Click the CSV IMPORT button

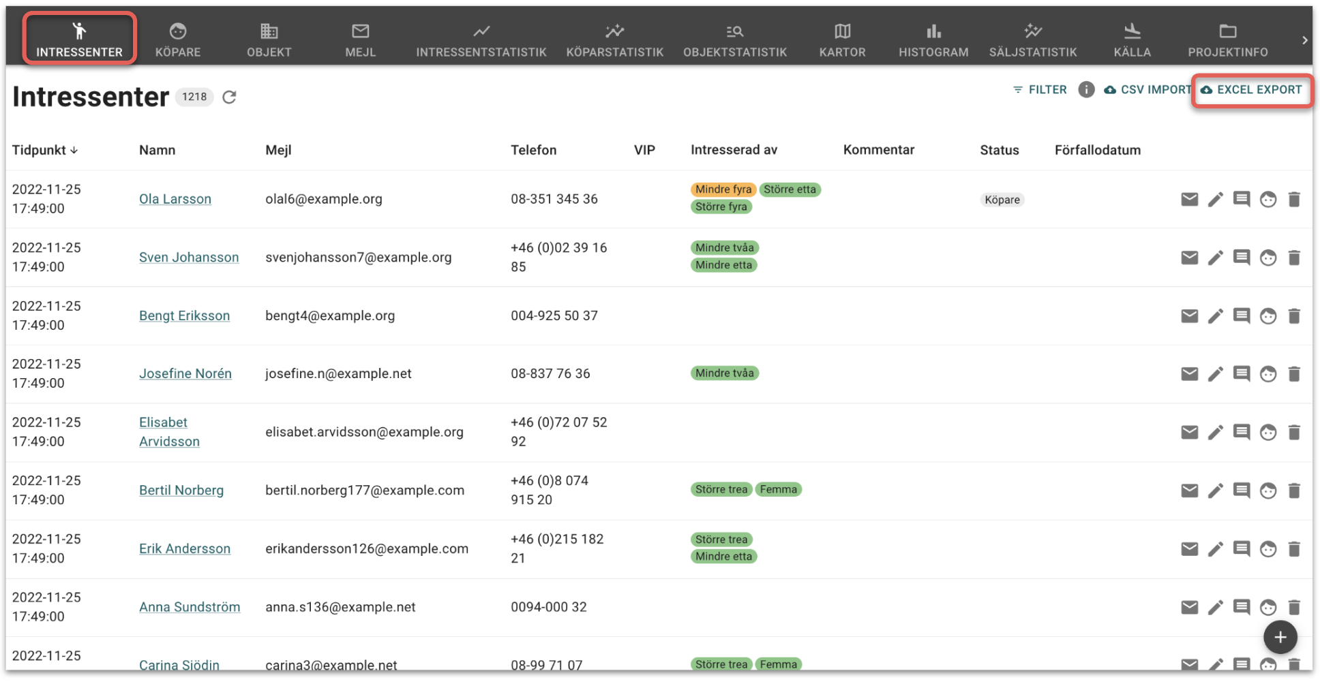point(1147,90)
